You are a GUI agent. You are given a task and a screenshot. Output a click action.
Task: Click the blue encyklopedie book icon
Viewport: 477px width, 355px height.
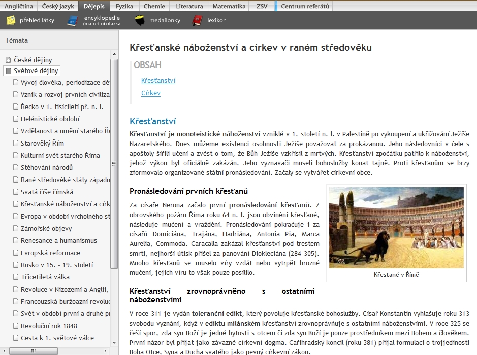[73, 21]
